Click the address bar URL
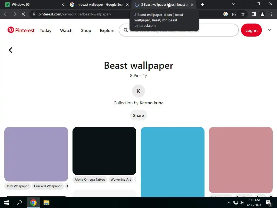Screen dimensions: 277x208 [75, 14]
